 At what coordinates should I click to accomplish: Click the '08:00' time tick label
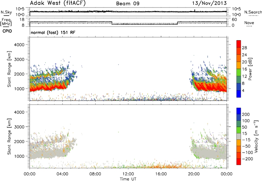click(x=95, y=174)
